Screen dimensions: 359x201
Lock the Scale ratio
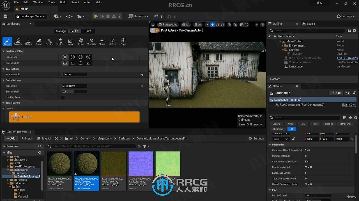tap(293, 139)
